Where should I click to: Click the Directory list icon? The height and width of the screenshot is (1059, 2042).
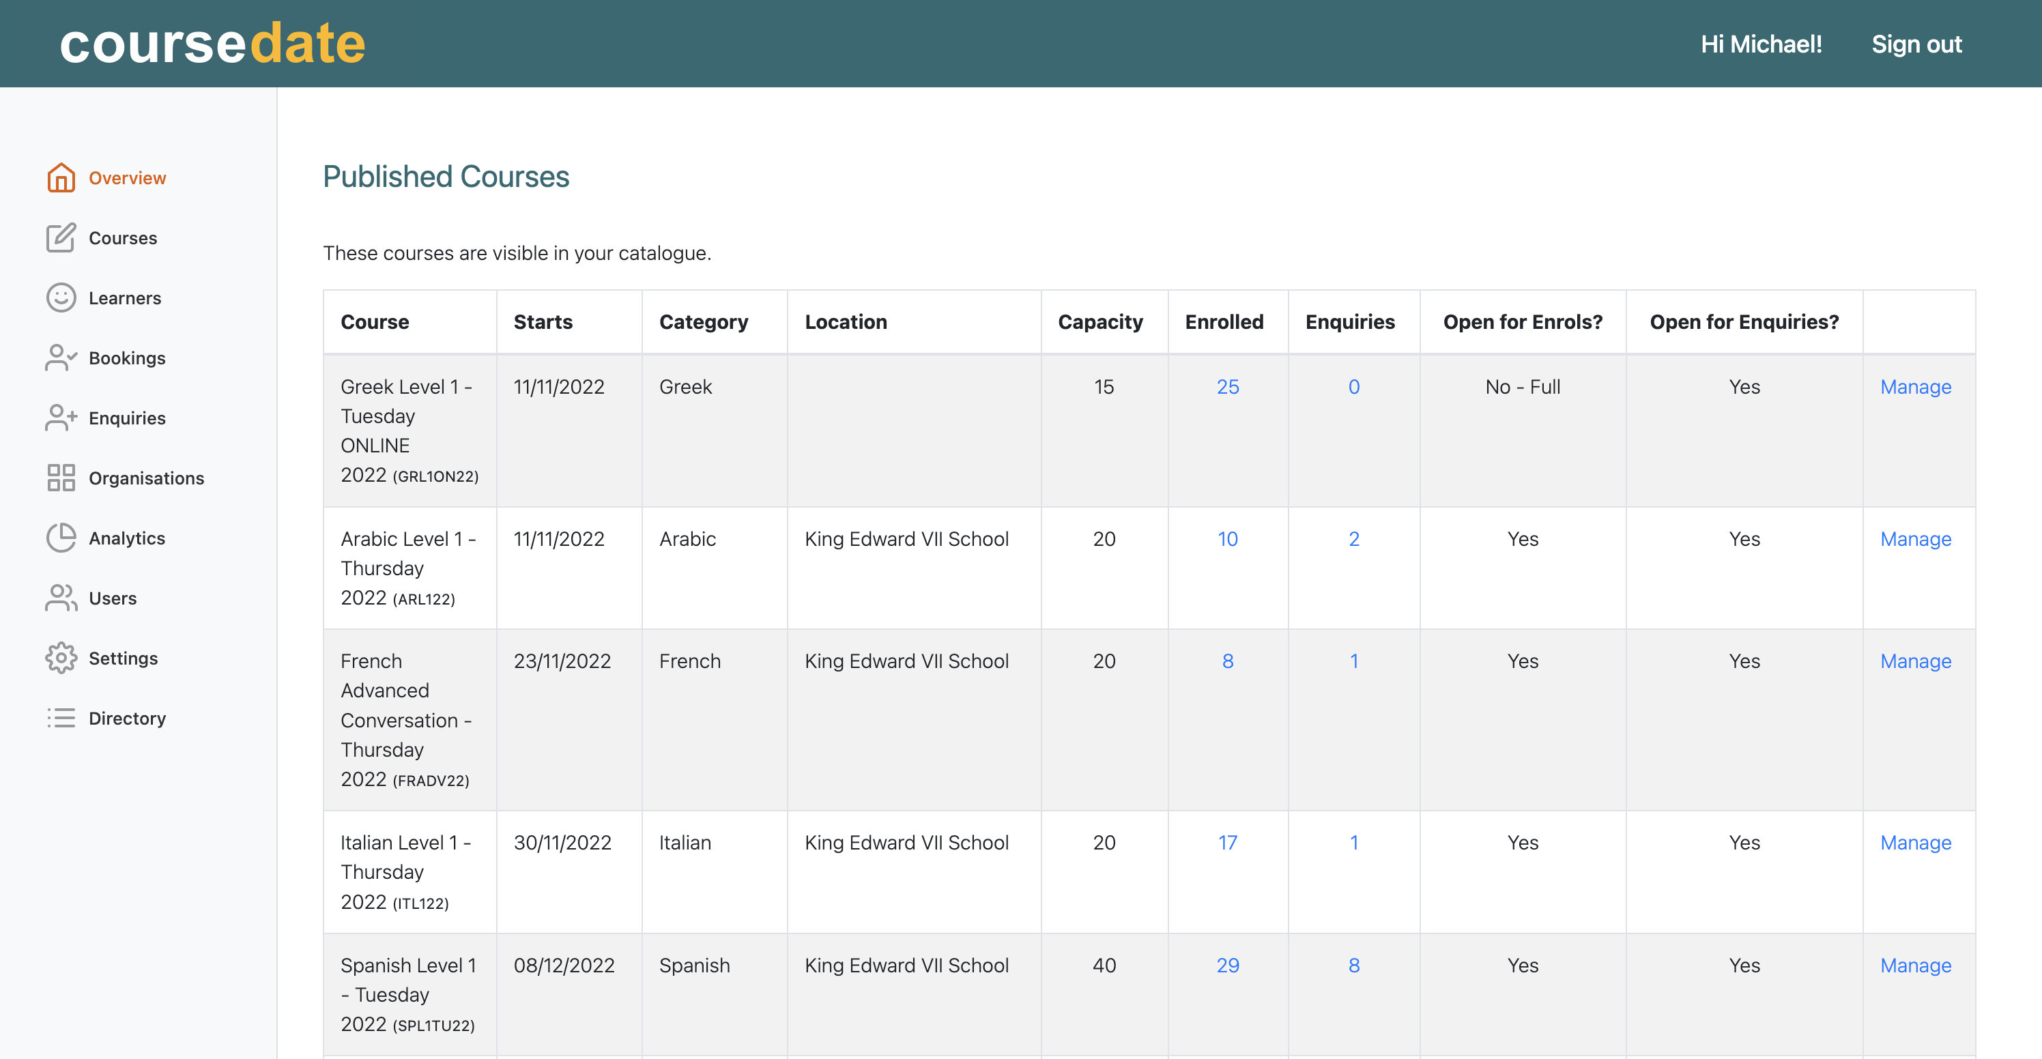point(60,718)
